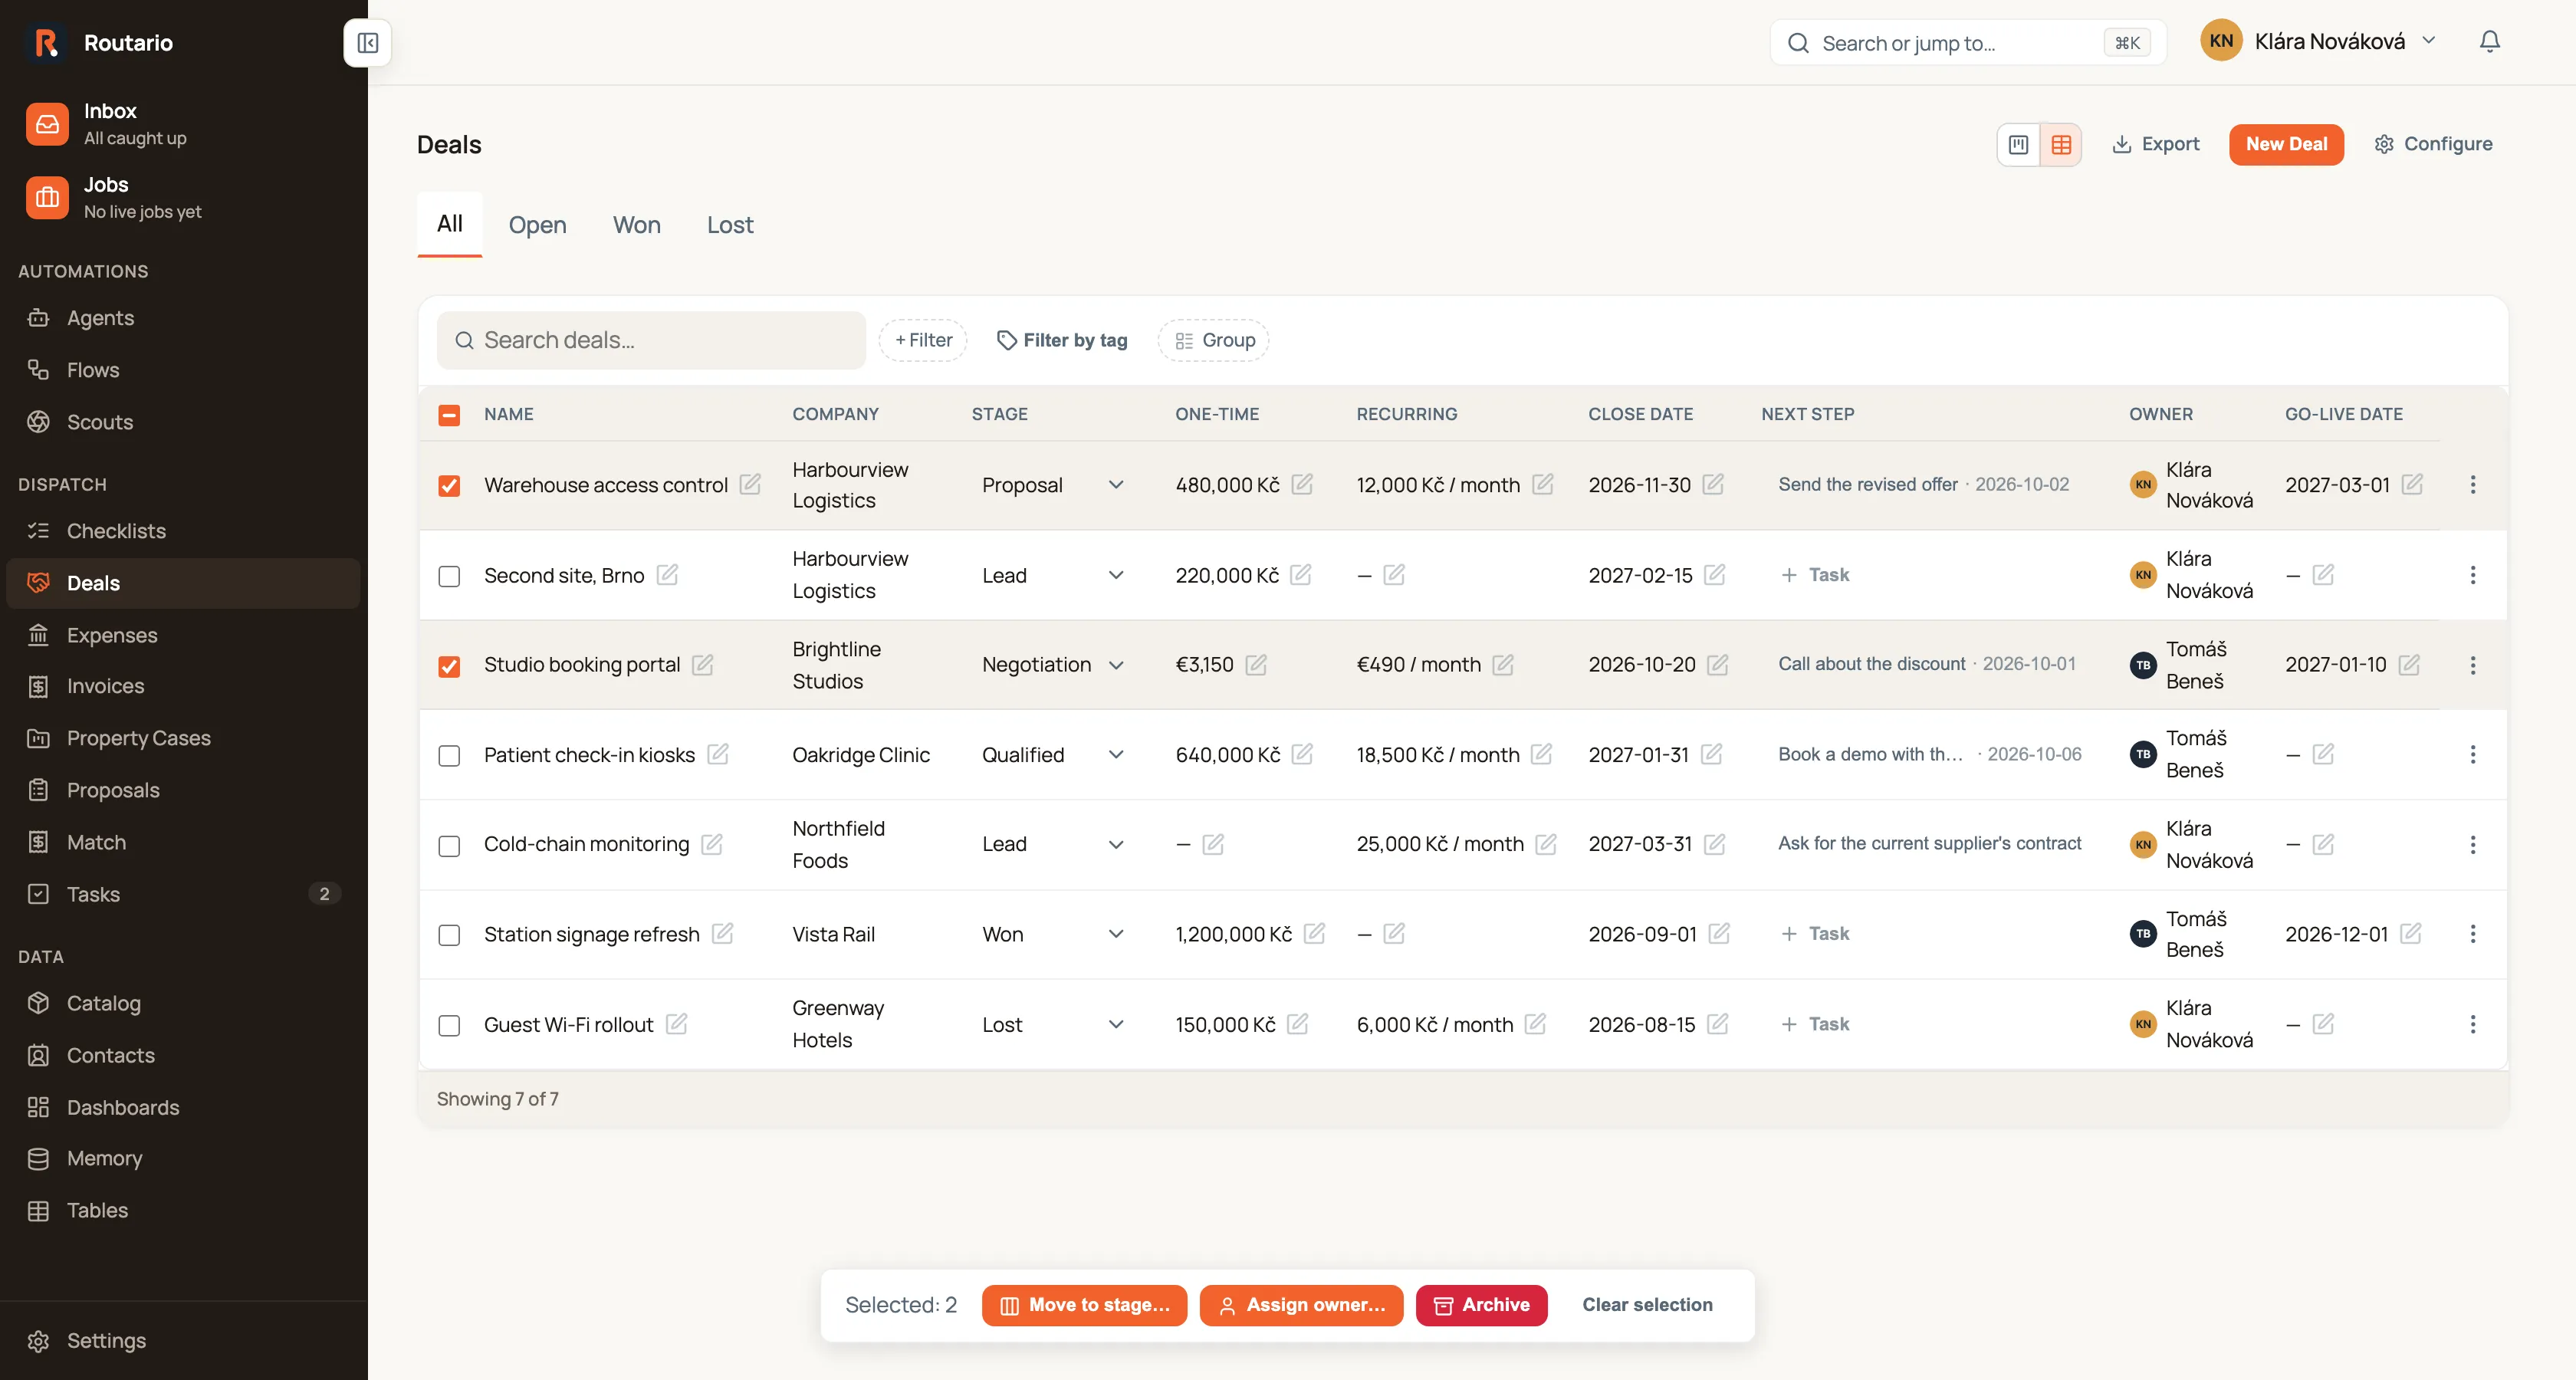Open Filter by tag
Screen dimensions: 2576x1380
pos(1062,340)
